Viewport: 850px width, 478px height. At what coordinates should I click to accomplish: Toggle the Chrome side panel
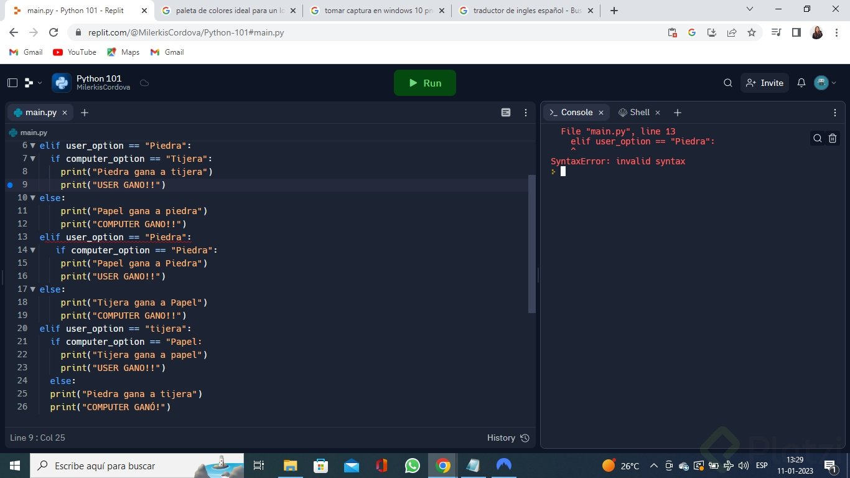click(796, 32)
